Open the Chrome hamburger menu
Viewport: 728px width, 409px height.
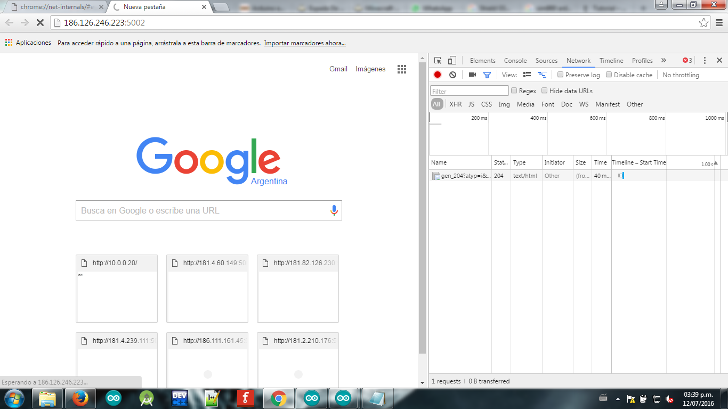pos(718,23)
